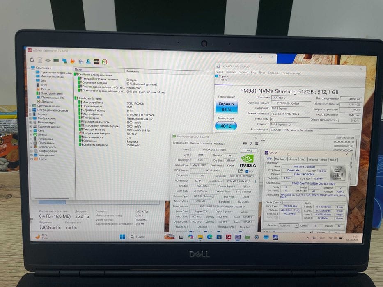Expand the Системная плата tree node
This screenshot has width=383, height=287.
point(30,106)
